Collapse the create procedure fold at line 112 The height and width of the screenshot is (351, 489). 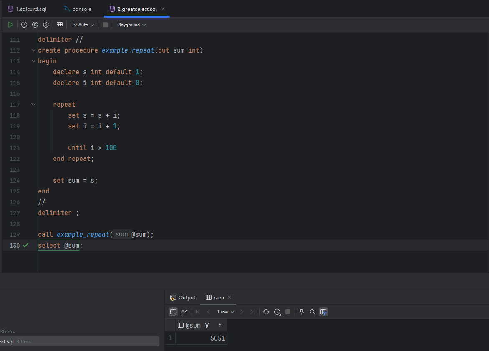[33, 50]
